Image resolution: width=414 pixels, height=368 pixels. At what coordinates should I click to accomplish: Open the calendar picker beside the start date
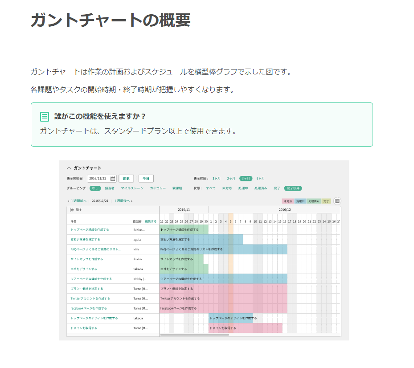[113, 179]
